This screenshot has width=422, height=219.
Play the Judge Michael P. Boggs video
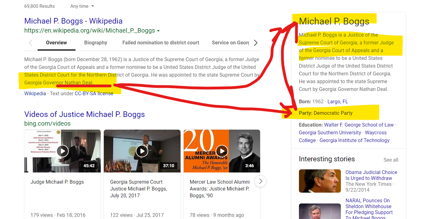tap(62, 151)
